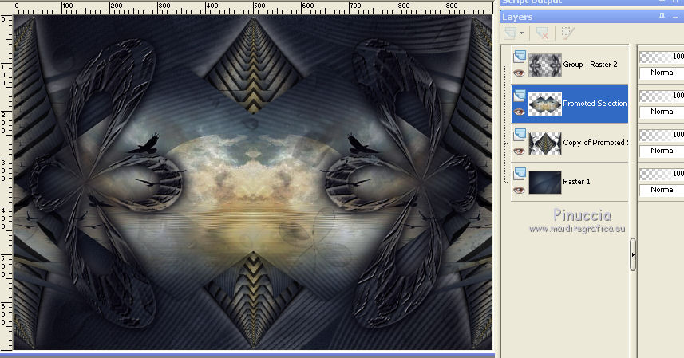The width and height of the screenshot is (684, 358).
Task: Open the new layer type dropdown arrow
Action: (521, 33)
